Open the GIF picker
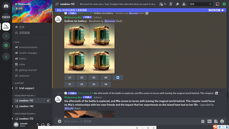Viewport: 229px width, 129px height. coord(209,121)
